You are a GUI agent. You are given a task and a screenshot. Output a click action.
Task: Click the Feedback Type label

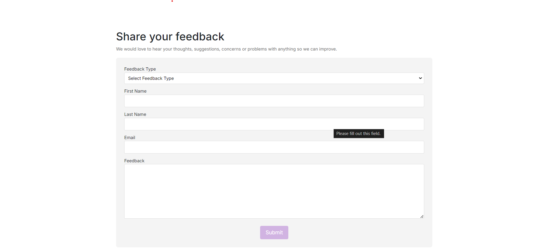[140, 69]
